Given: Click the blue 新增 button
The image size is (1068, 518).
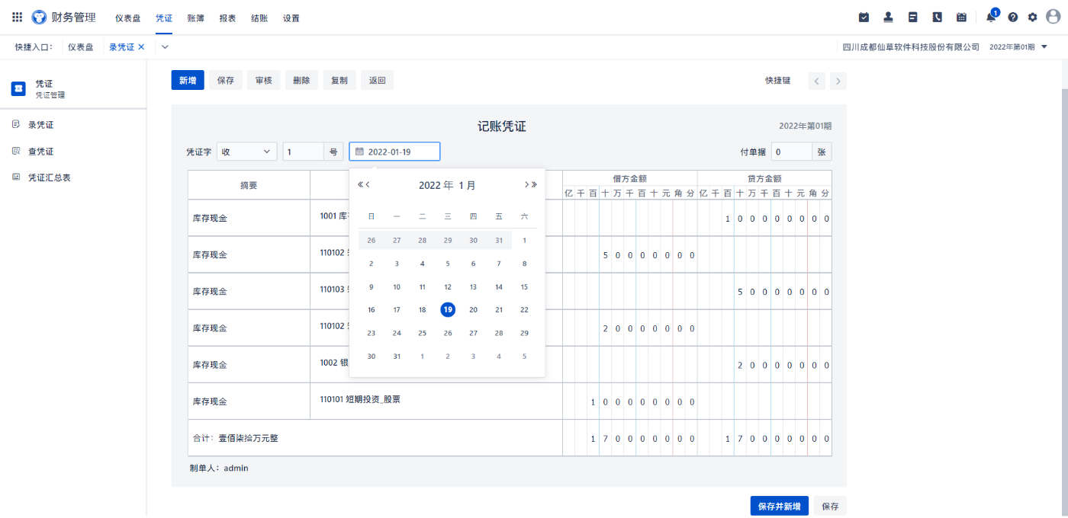Looking at the screenshot, I should pyautogui.click(x=188, y=80).
